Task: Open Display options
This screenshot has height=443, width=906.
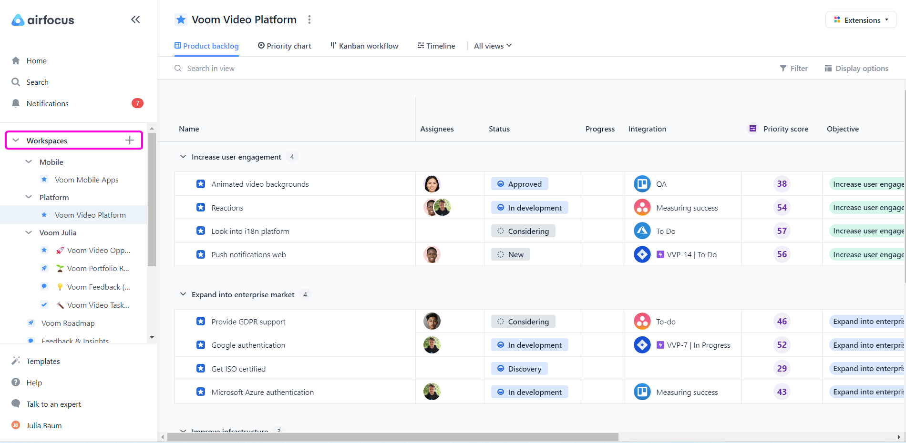Action: coord(856,68)
